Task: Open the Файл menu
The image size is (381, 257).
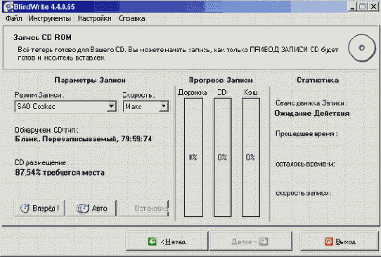Action: coord(13,18)
